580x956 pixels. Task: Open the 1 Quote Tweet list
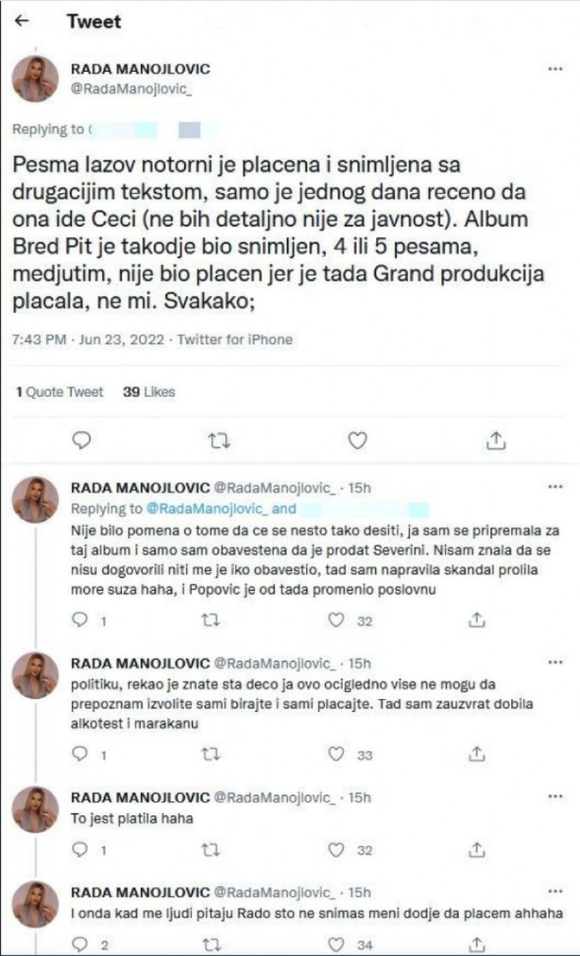click(x=59, y=392)
